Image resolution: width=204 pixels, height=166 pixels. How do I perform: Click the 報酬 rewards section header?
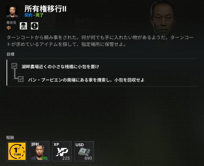(10, 138)
